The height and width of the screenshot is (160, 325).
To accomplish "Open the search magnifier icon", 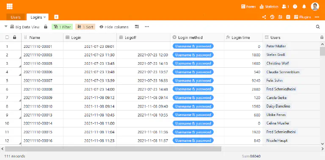I will point(318,27).
